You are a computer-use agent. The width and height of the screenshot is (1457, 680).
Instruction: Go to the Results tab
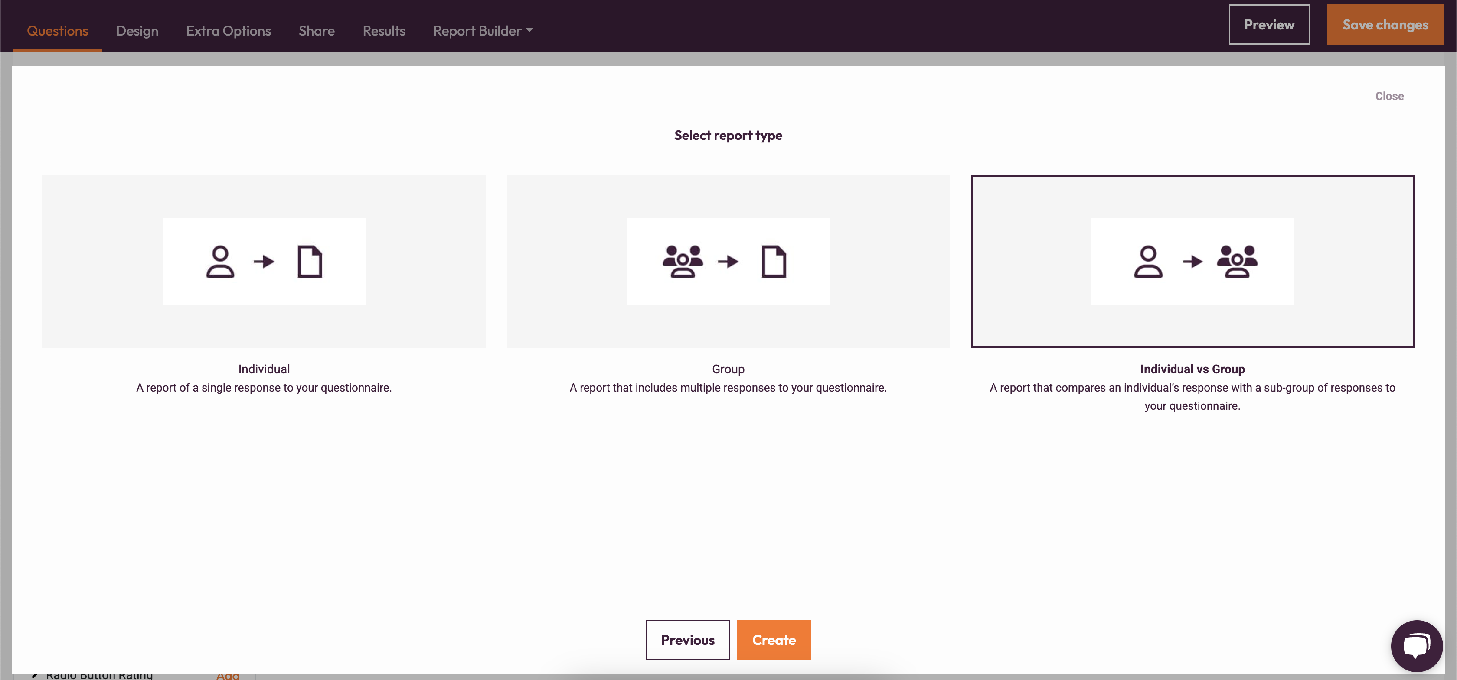(x=383, y=31)
